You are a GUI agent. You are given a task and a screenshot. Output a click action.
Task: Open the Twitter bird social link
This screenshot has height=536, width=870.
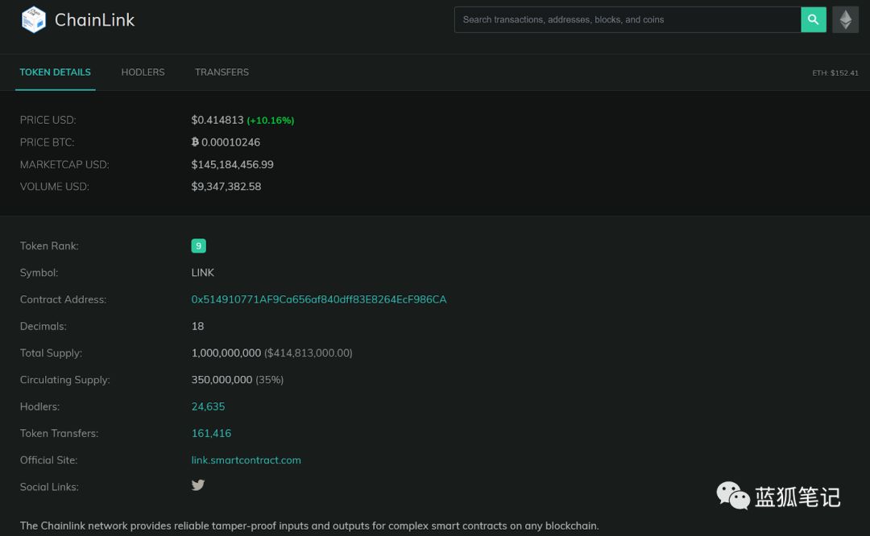coord(198,485)
